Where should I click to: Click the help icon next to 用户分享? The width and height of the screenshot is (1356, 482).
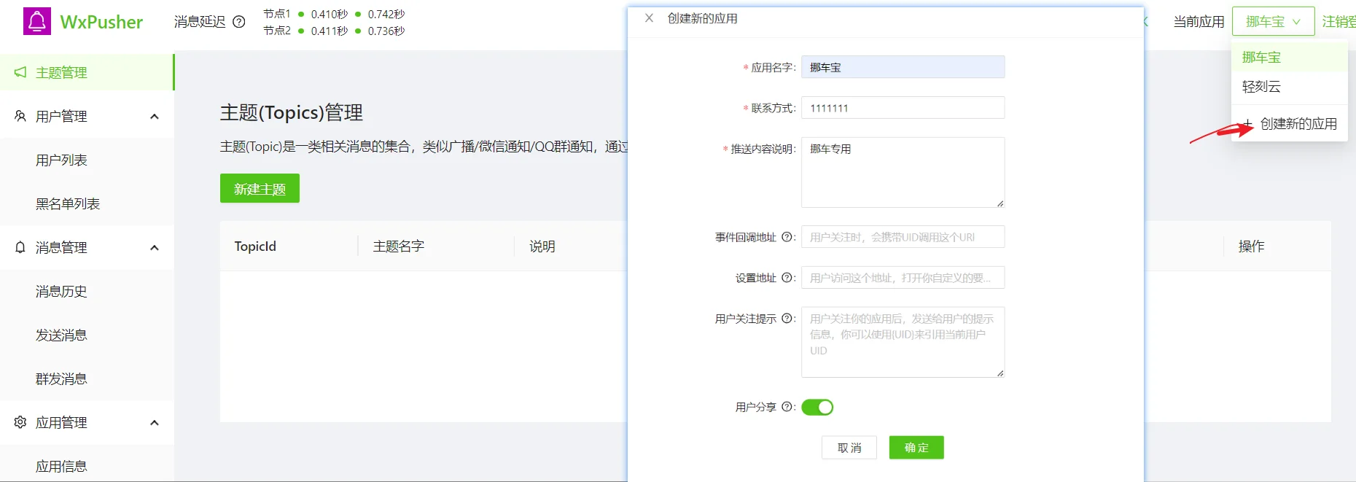tap(787, 407)
